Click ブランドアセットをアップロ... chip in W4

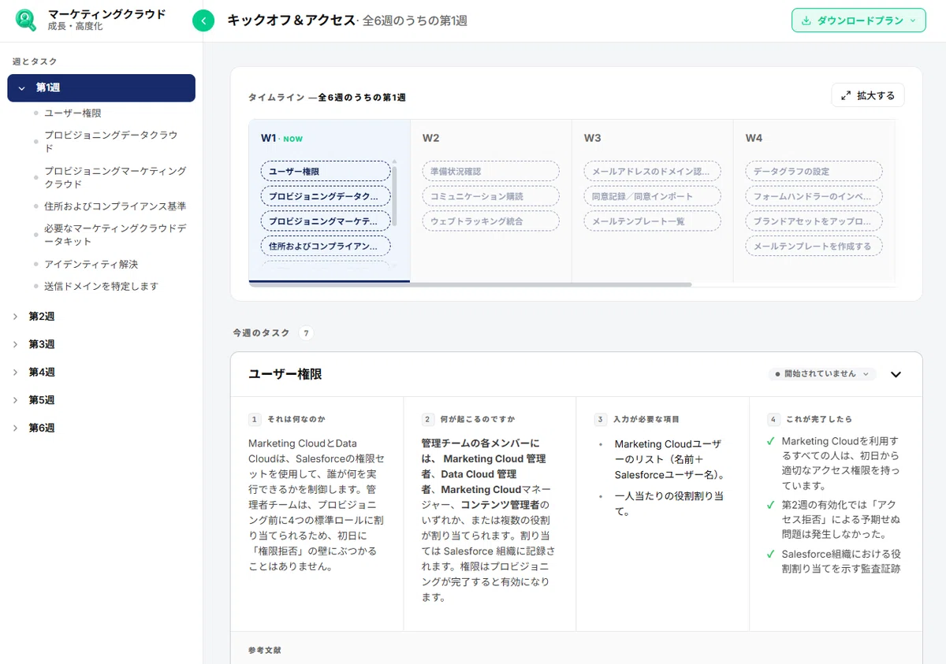point(814,221)
